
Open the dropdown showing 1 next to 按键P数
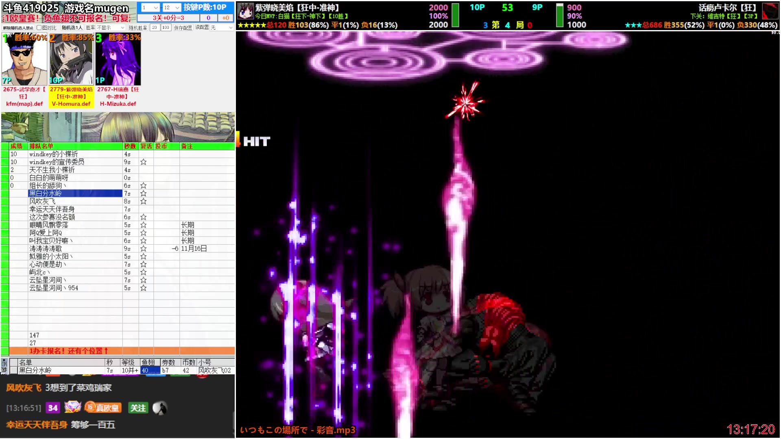(150, 8)
